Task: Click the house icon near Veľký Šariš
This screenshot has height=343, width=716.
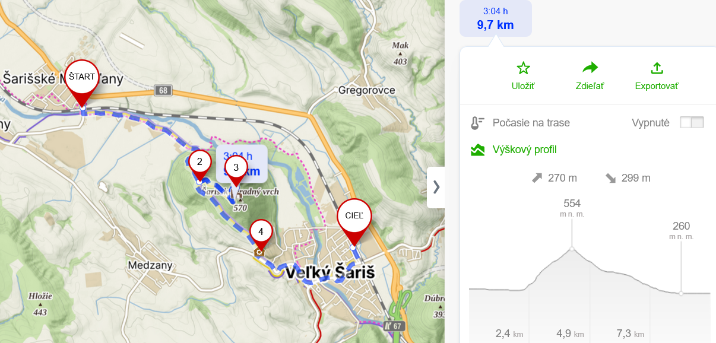Action: coord(259,252)
